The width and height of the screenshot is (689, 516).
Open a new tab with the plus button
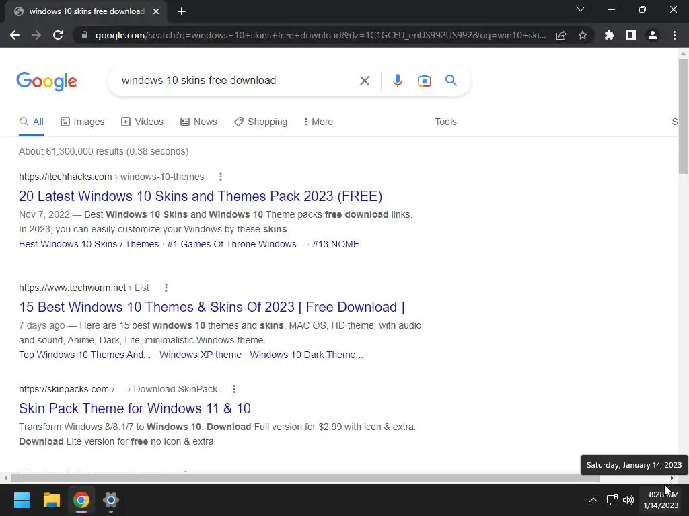click(x=182, y=11)
